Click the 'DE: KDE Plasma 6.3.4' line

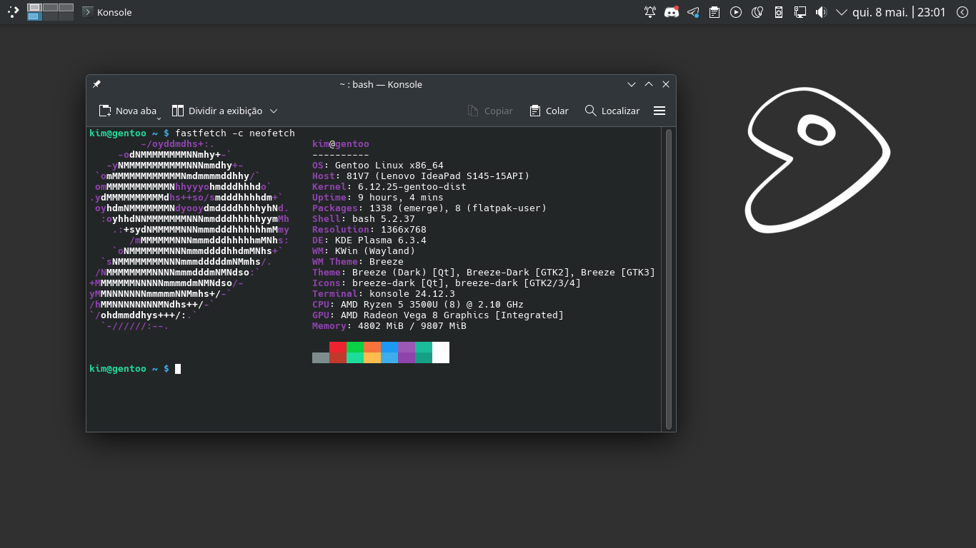pos(369,240)
